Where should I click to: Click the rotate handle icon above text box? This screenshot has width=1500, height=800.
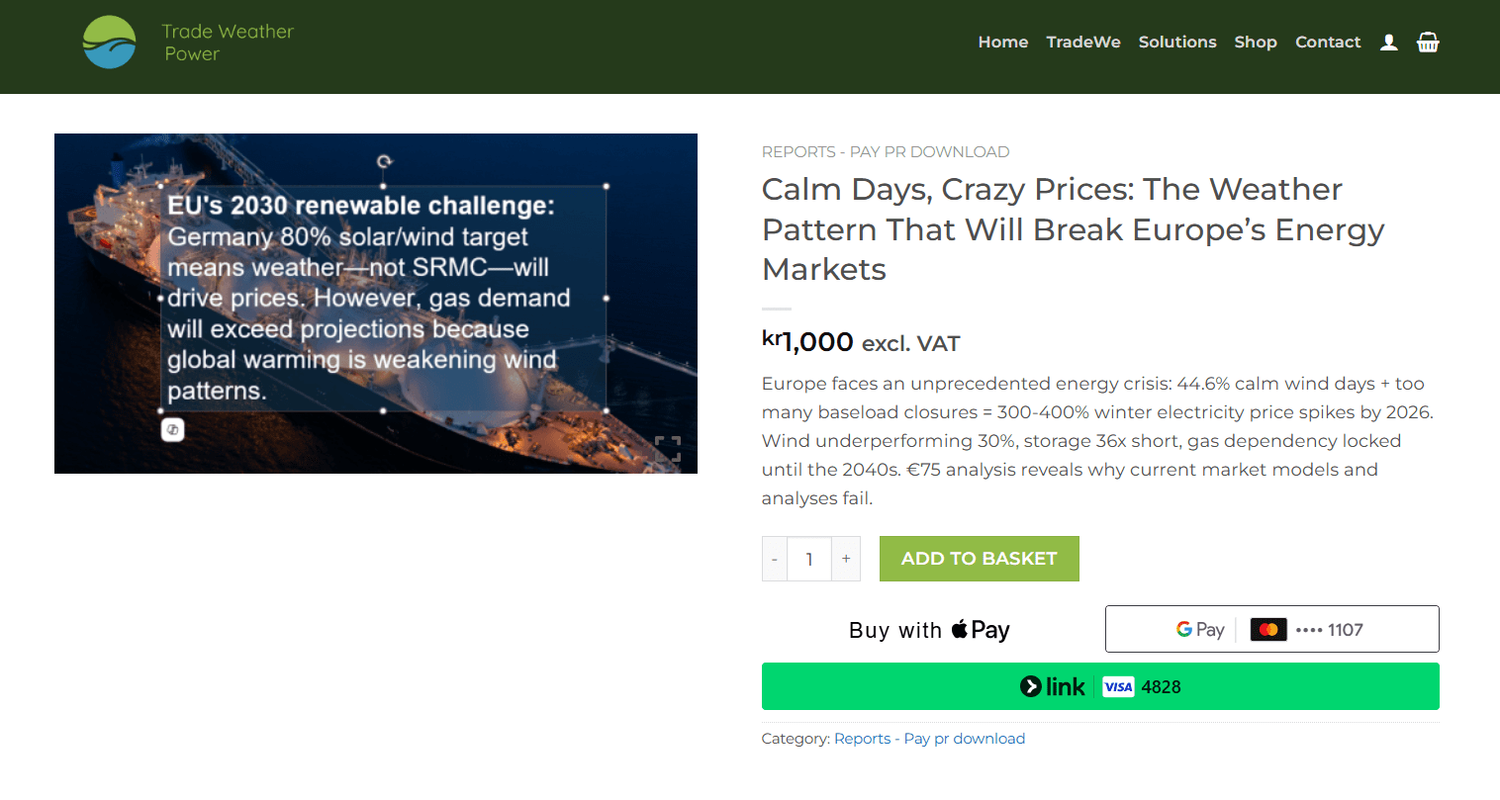384,161
